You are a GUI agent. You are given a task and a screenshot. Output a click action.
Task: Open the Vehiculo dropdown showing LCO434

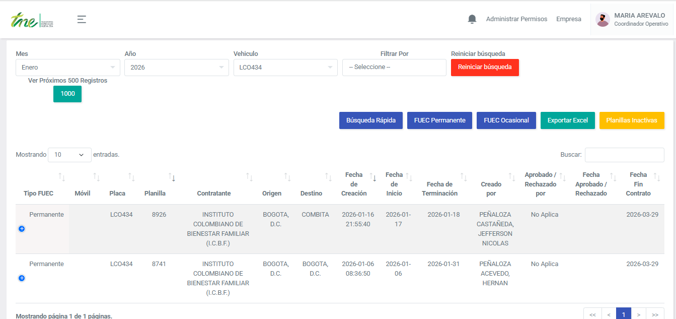tap(285, 68)
